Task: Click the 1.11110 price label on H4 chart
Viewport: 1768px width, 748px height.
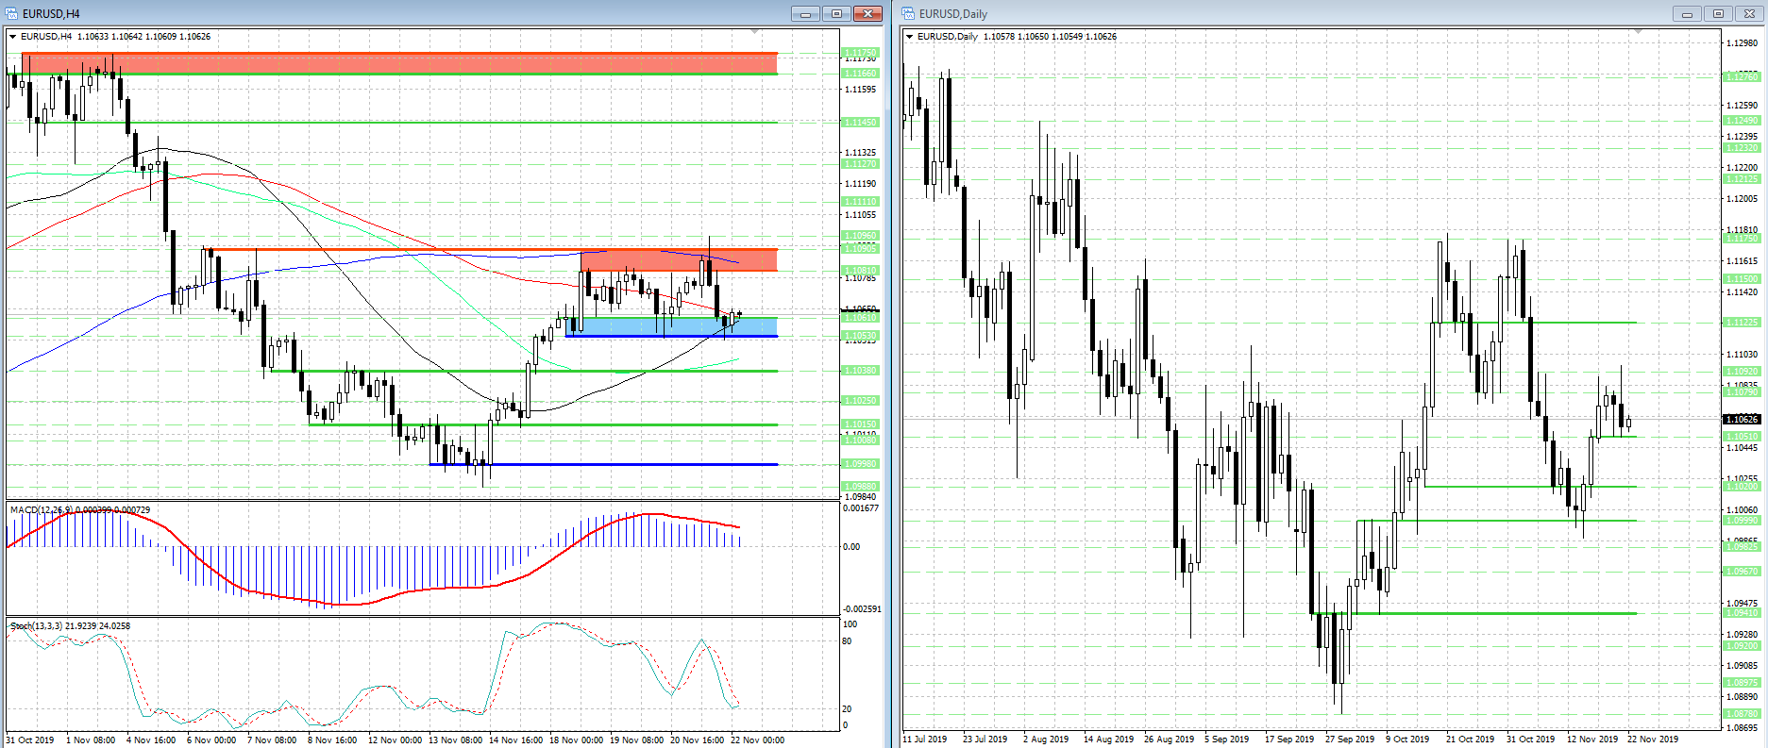Action: click(860, 201)
